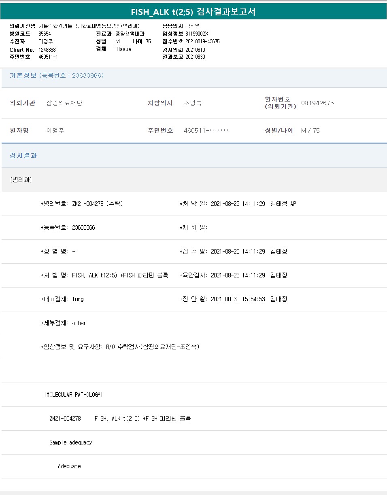The image size is (387, 495).
Task: Select the *채 취 일: field
Action: 193,227
